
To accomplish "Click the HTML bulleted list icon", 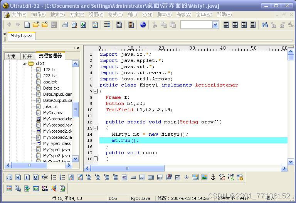I will pyautogui.click(x=54, y=177).
